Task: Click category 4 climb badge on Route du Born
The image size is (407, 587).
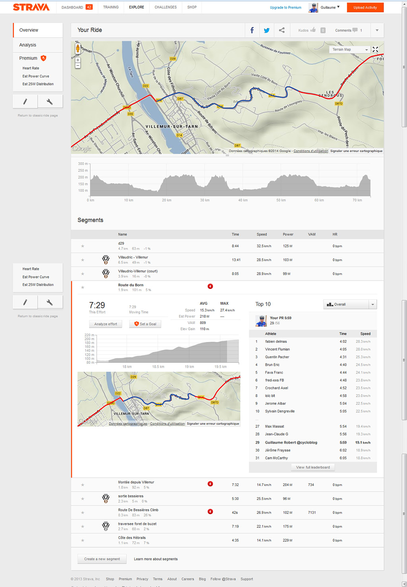Action: [x=210, y=286]
